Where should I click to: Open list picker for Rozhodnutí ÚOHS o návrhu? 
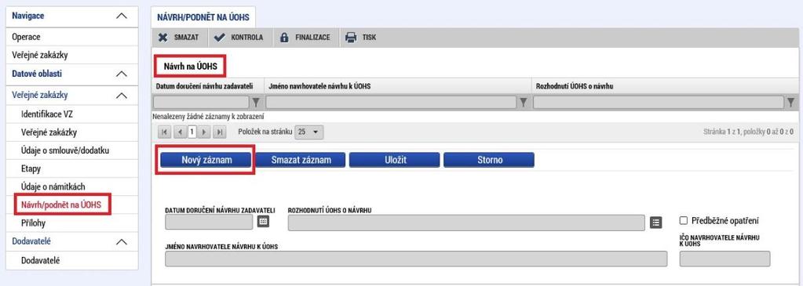(x=656, y=223)
